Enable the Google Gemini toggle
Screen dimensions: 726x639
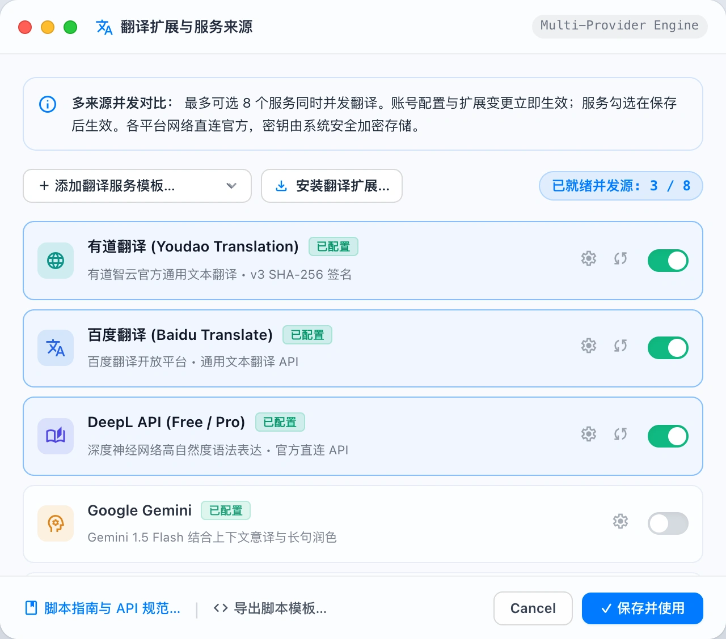click(x=668, y=523)
